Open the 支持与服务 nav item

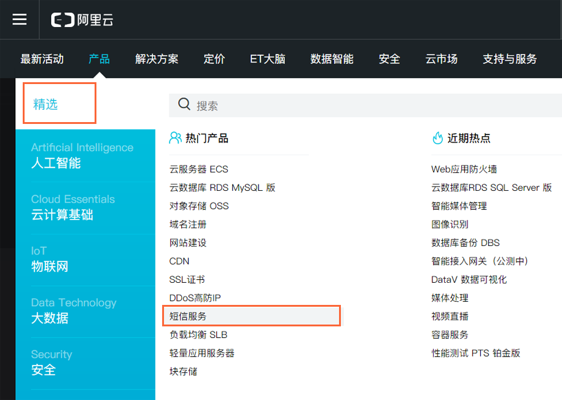[x=510, y=59]
